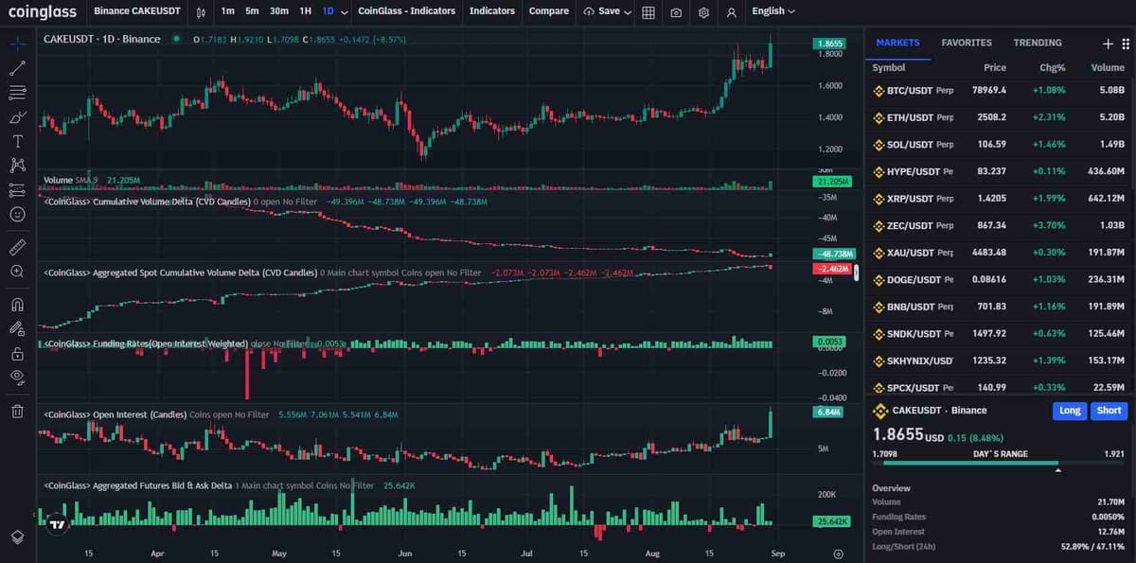Open chart settings gear
This screenshot has height=563, width=1136.
tap(703, 12)
